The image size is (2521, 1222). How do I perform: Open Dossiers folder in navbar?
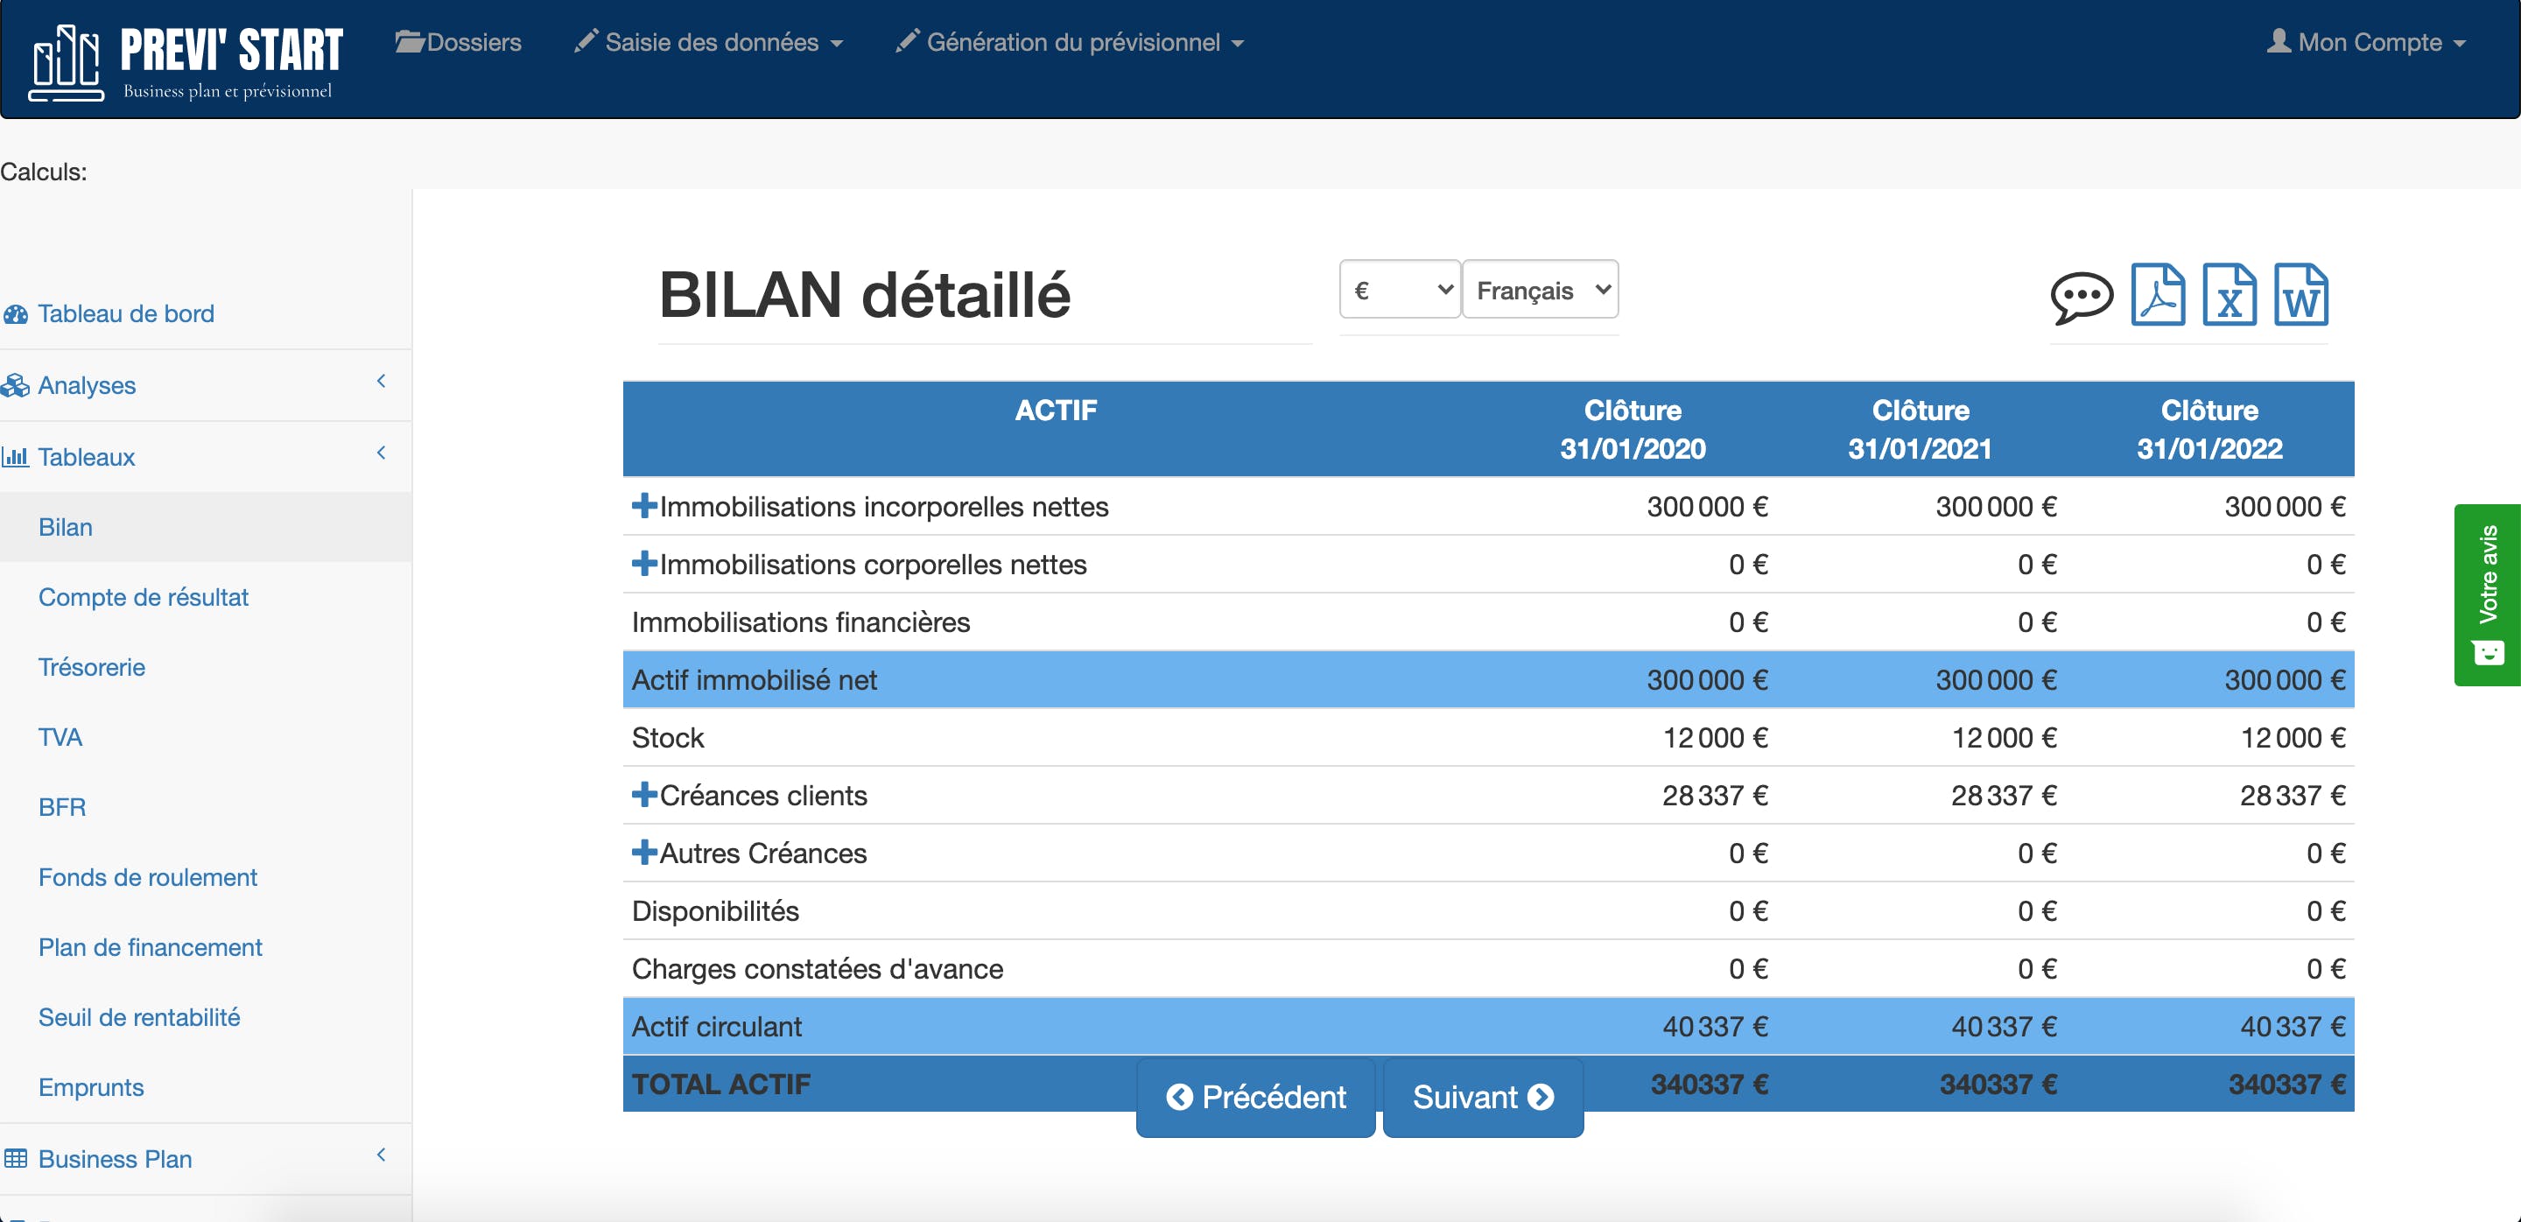point(458,42)
